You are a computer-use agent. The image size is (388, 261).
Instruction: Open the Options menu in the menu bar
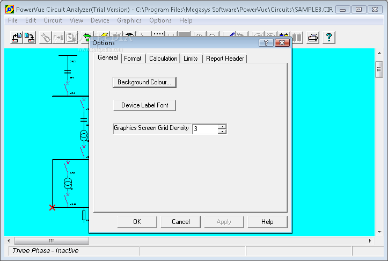pyautogui.click(x=160, y=20)
